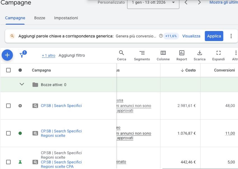Click Mostra gli ultimi link
238x169 pixels.
point(224,2)
